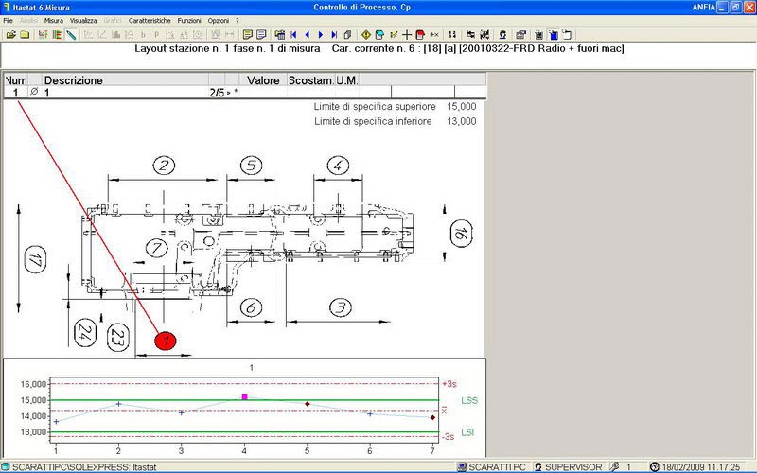Jump to last characteristic with the blue skip-forward arrow
Image resolution: width=757 pixels, height=473 pixels.
click(334, 35)
